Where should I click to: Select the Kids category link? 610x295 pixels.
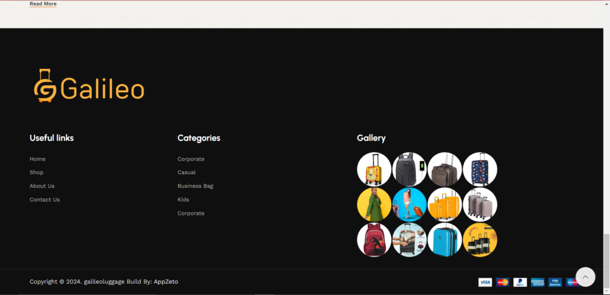click(x=183, y=199)
